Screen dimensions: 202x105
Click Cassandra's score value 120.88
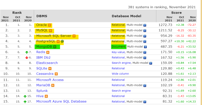[x=166, y=74]
